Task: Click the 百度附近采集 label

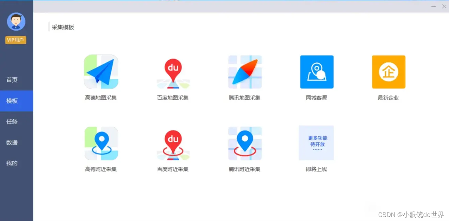Action: [173, 169]
